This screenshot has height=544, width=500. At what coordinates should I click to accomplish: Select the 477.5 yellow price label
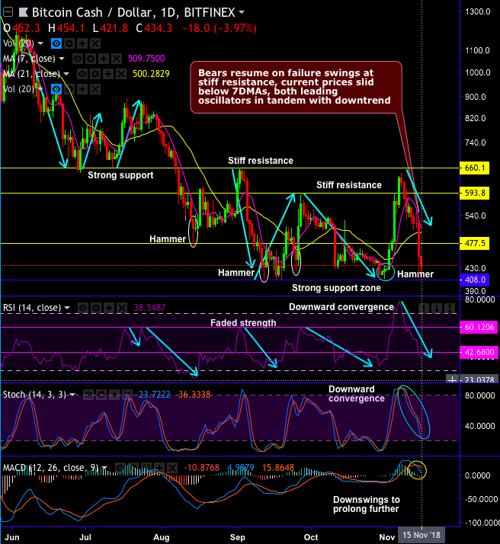point(475,243)
